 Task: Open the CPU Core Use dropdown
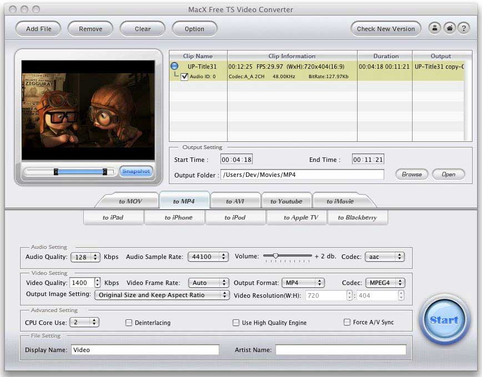click(x=84, y=322)
